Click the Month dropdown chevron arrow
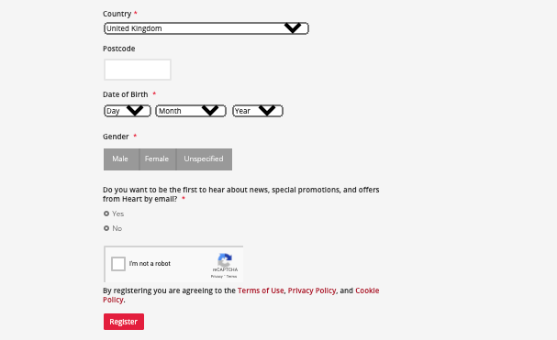 [210, 110]
